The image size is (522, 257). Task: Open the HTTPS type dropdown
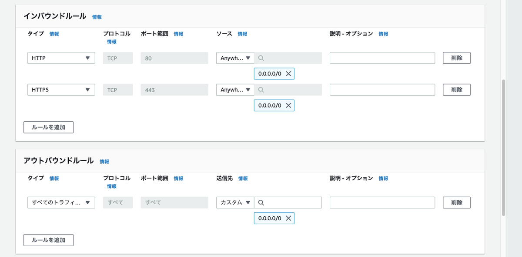pos(61,90)
